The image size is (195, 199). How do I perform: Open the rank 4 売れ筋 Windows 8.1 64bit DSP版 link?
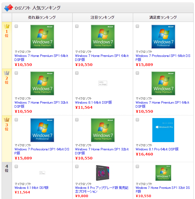tap(31, 188)
